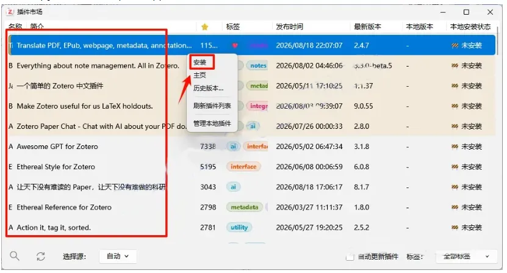Select the 一个简单的 Zotero 中文插件 row

coord(252,86)
